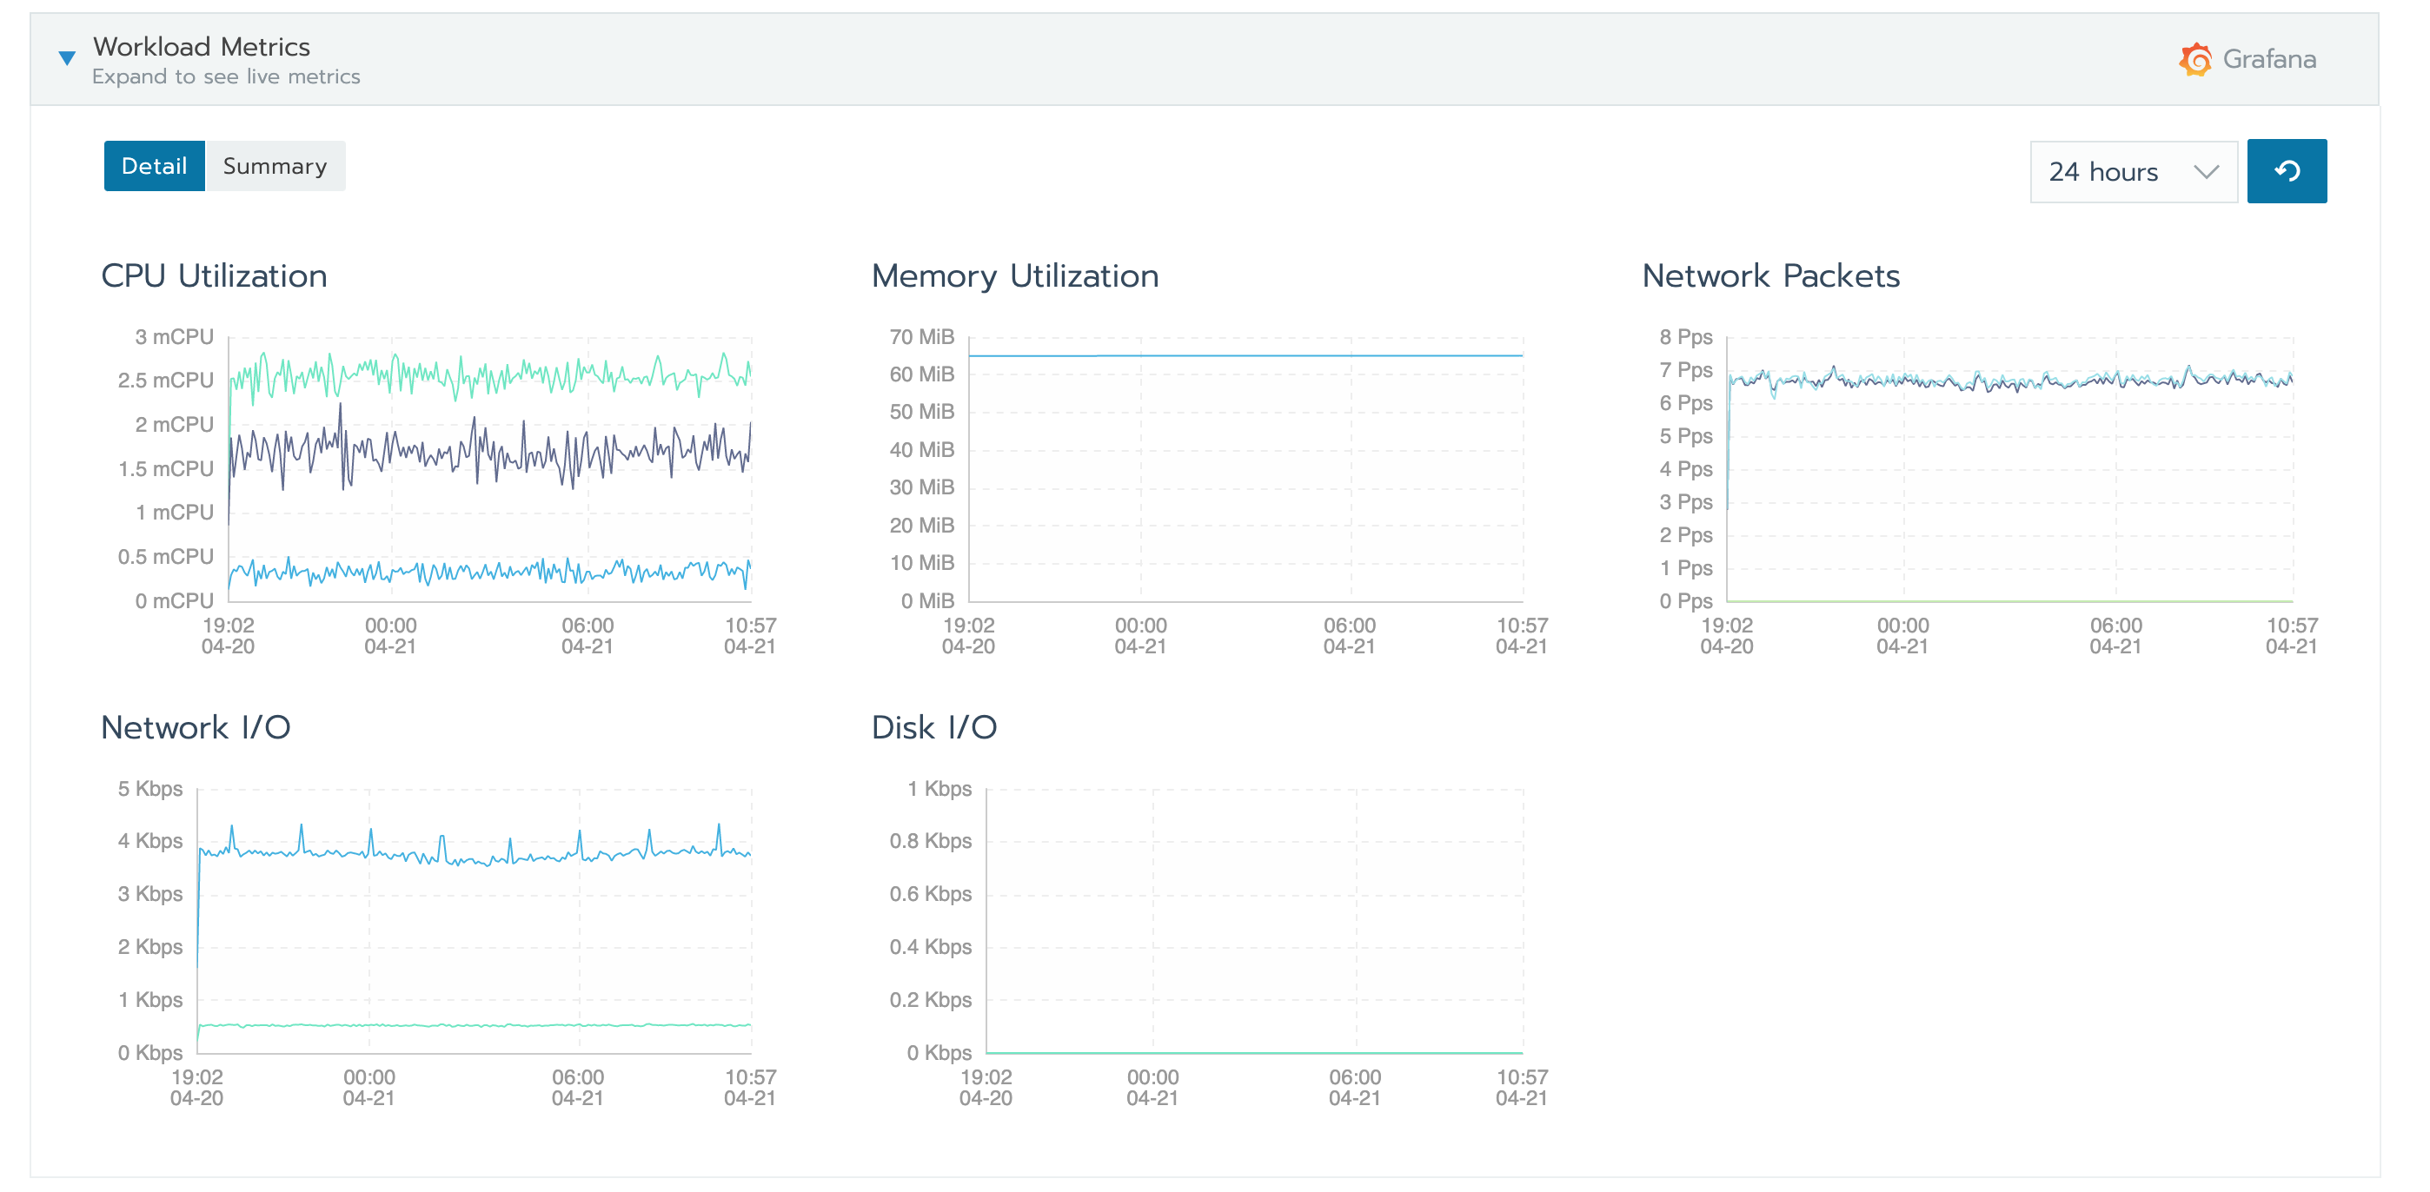Viewport: 2430px width, 1192px height.
Task: Click the blue collapse triangle beside Workload Metrics
Action: coord(67,57)
